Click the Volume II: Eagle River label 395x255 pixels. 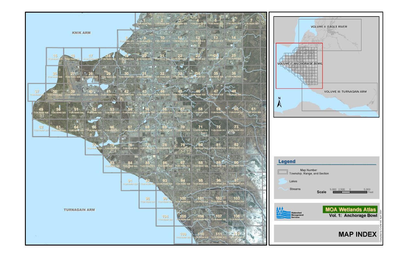(x=329, y=26)
